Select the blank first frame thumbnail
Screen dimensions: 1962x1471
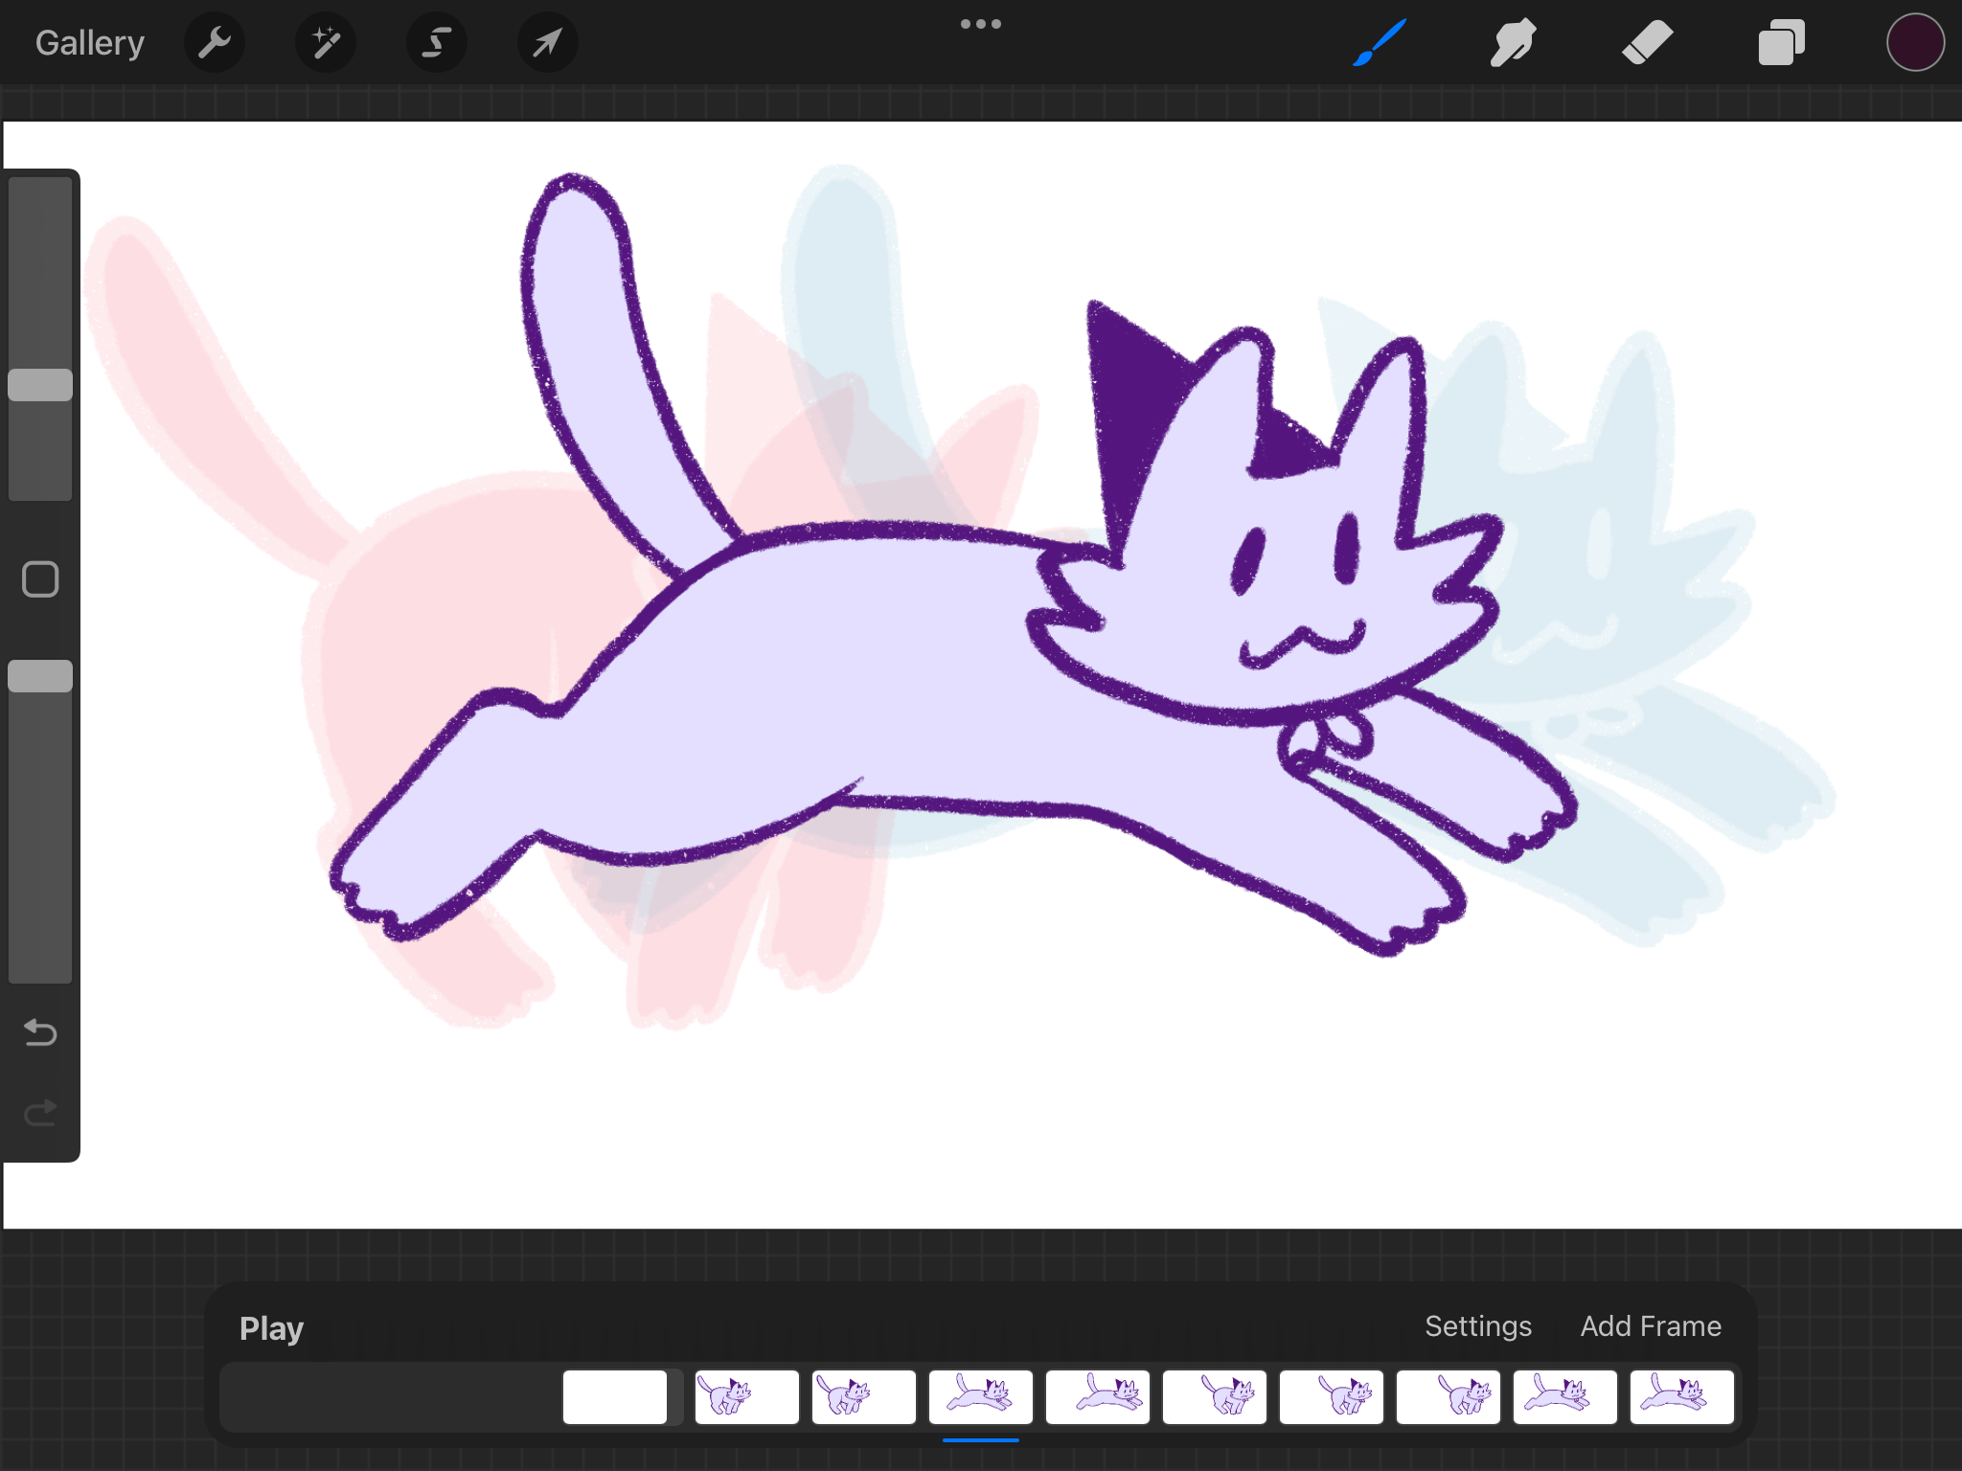[x=615, y=1397]
